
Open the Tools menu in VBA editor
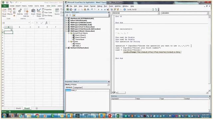point(111,6)
